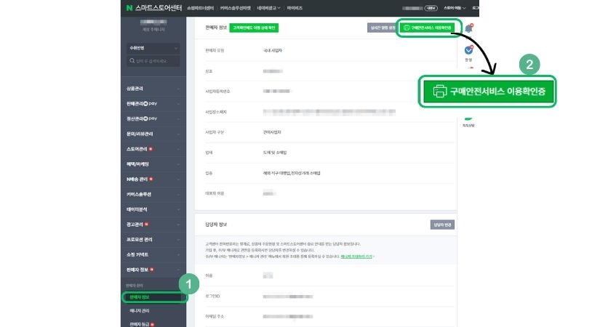Expand chevron next to N배송 관리
The width and height of the screenshot is (600, 327).
(178, 179)
